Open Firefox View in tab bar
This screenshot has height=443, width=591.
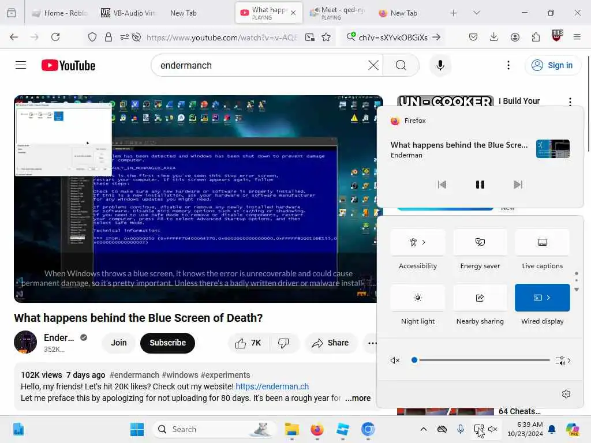[x=12, y=13]
